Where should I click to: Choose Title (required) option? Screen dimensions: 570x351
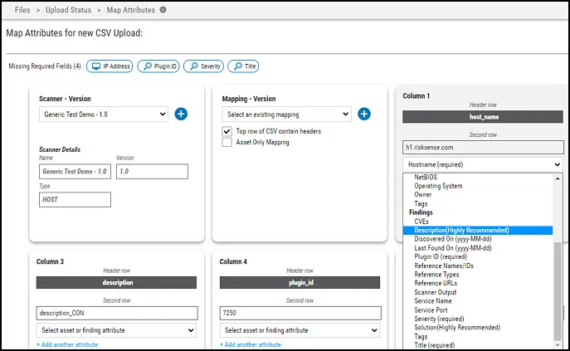pos(435,345)
